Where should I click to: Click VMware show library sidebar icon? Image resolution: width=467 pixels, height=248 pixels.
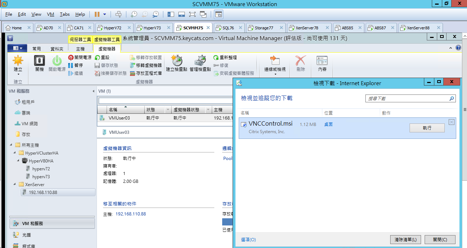tap(171, 14)
